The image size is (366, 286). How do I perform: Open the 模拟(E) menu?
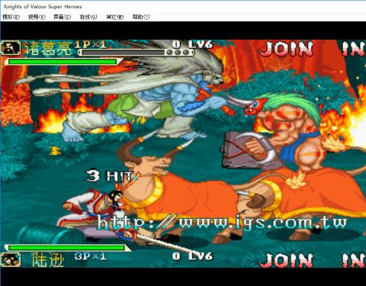pos(11,17)
